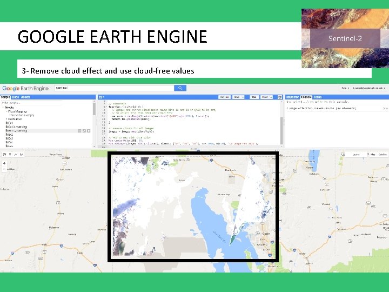The height and width of the screenshot is (292, 389).
Task: Open the map Layers control
Action: click(x=356, y=155)
